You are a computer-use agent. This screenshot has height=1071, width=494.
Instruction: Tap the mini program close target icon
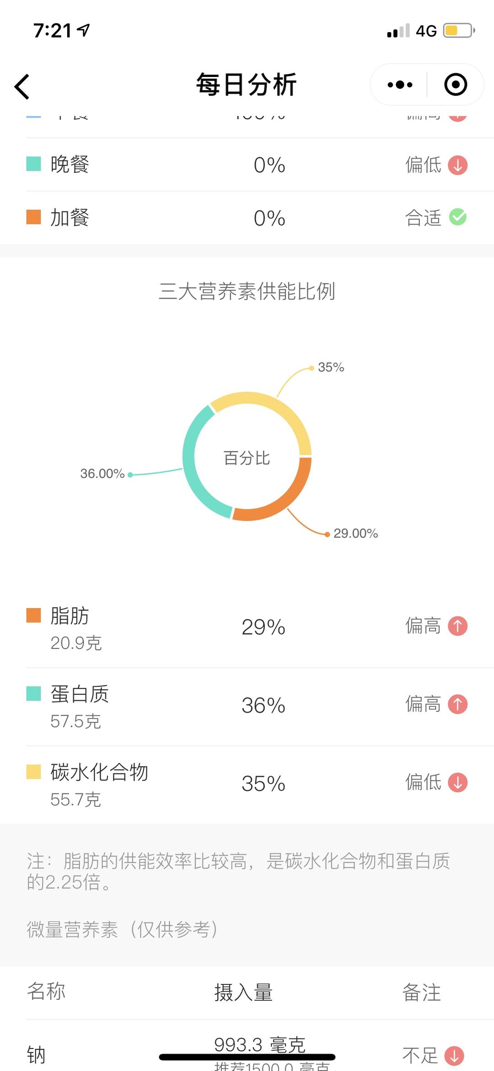pos(456,85)
